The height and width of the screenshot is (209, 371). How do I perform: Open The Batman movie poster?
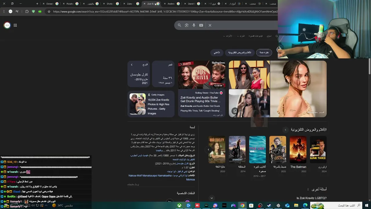pyautogui.click(x=298, y=149)
